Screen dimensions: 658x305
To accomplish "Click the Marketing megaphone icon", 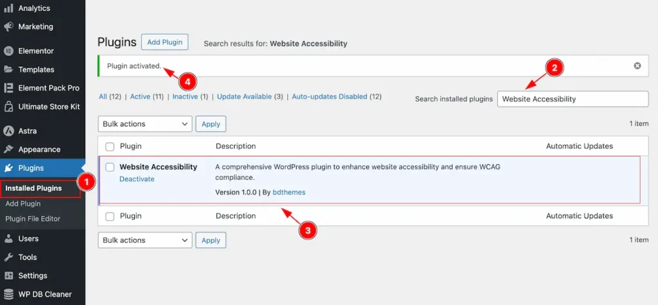I will pyautogui.click(x=8, y=26).
